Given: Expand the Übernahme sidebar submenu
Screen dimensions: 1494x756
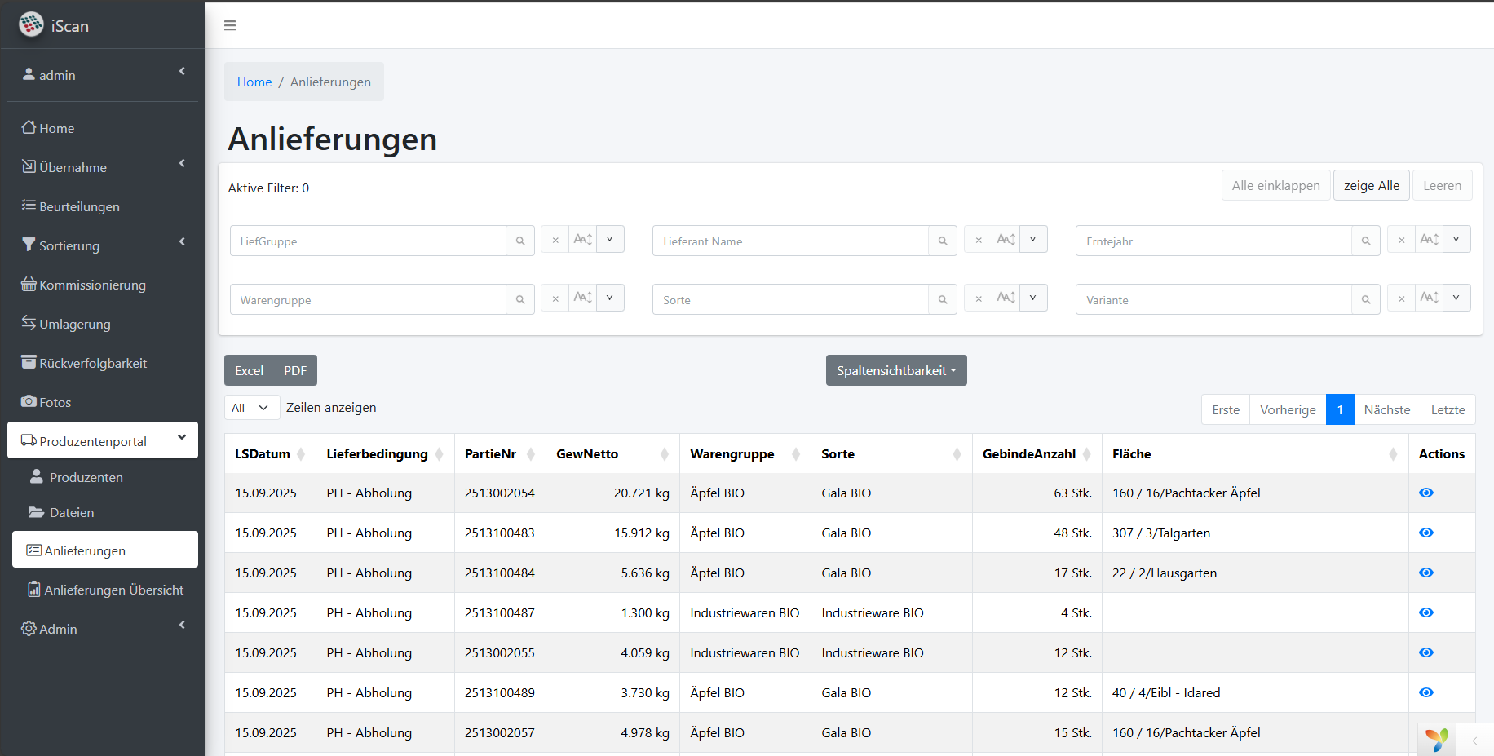Looking at the screenshot, I should [x=103, y=167].
